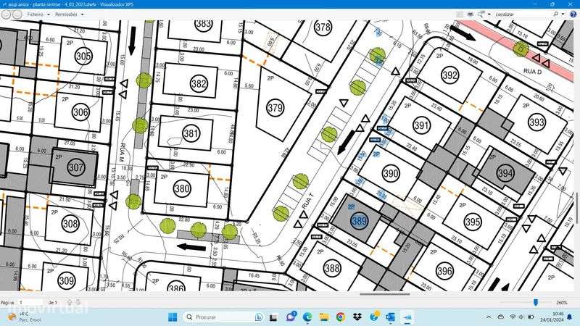The height and width of the screenshot is (326, 580).
Task: Launch Google Chrome from taskbar
Action: coord(341,317)
